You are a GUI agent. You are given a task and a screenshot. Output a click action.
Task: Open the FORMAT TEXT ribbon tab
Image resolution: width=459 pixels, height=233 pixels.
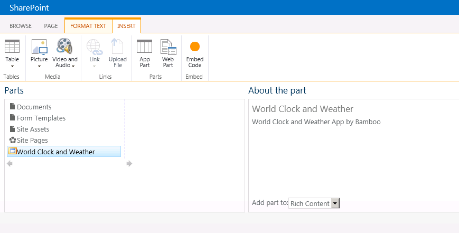(x=88, y=26)
